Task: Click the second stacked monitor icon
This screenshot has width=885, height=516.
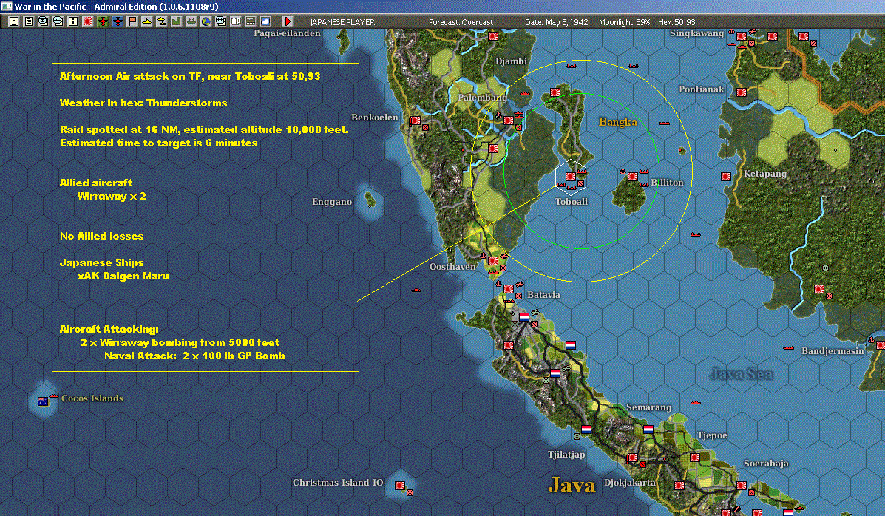Action: tap(58, 21)
